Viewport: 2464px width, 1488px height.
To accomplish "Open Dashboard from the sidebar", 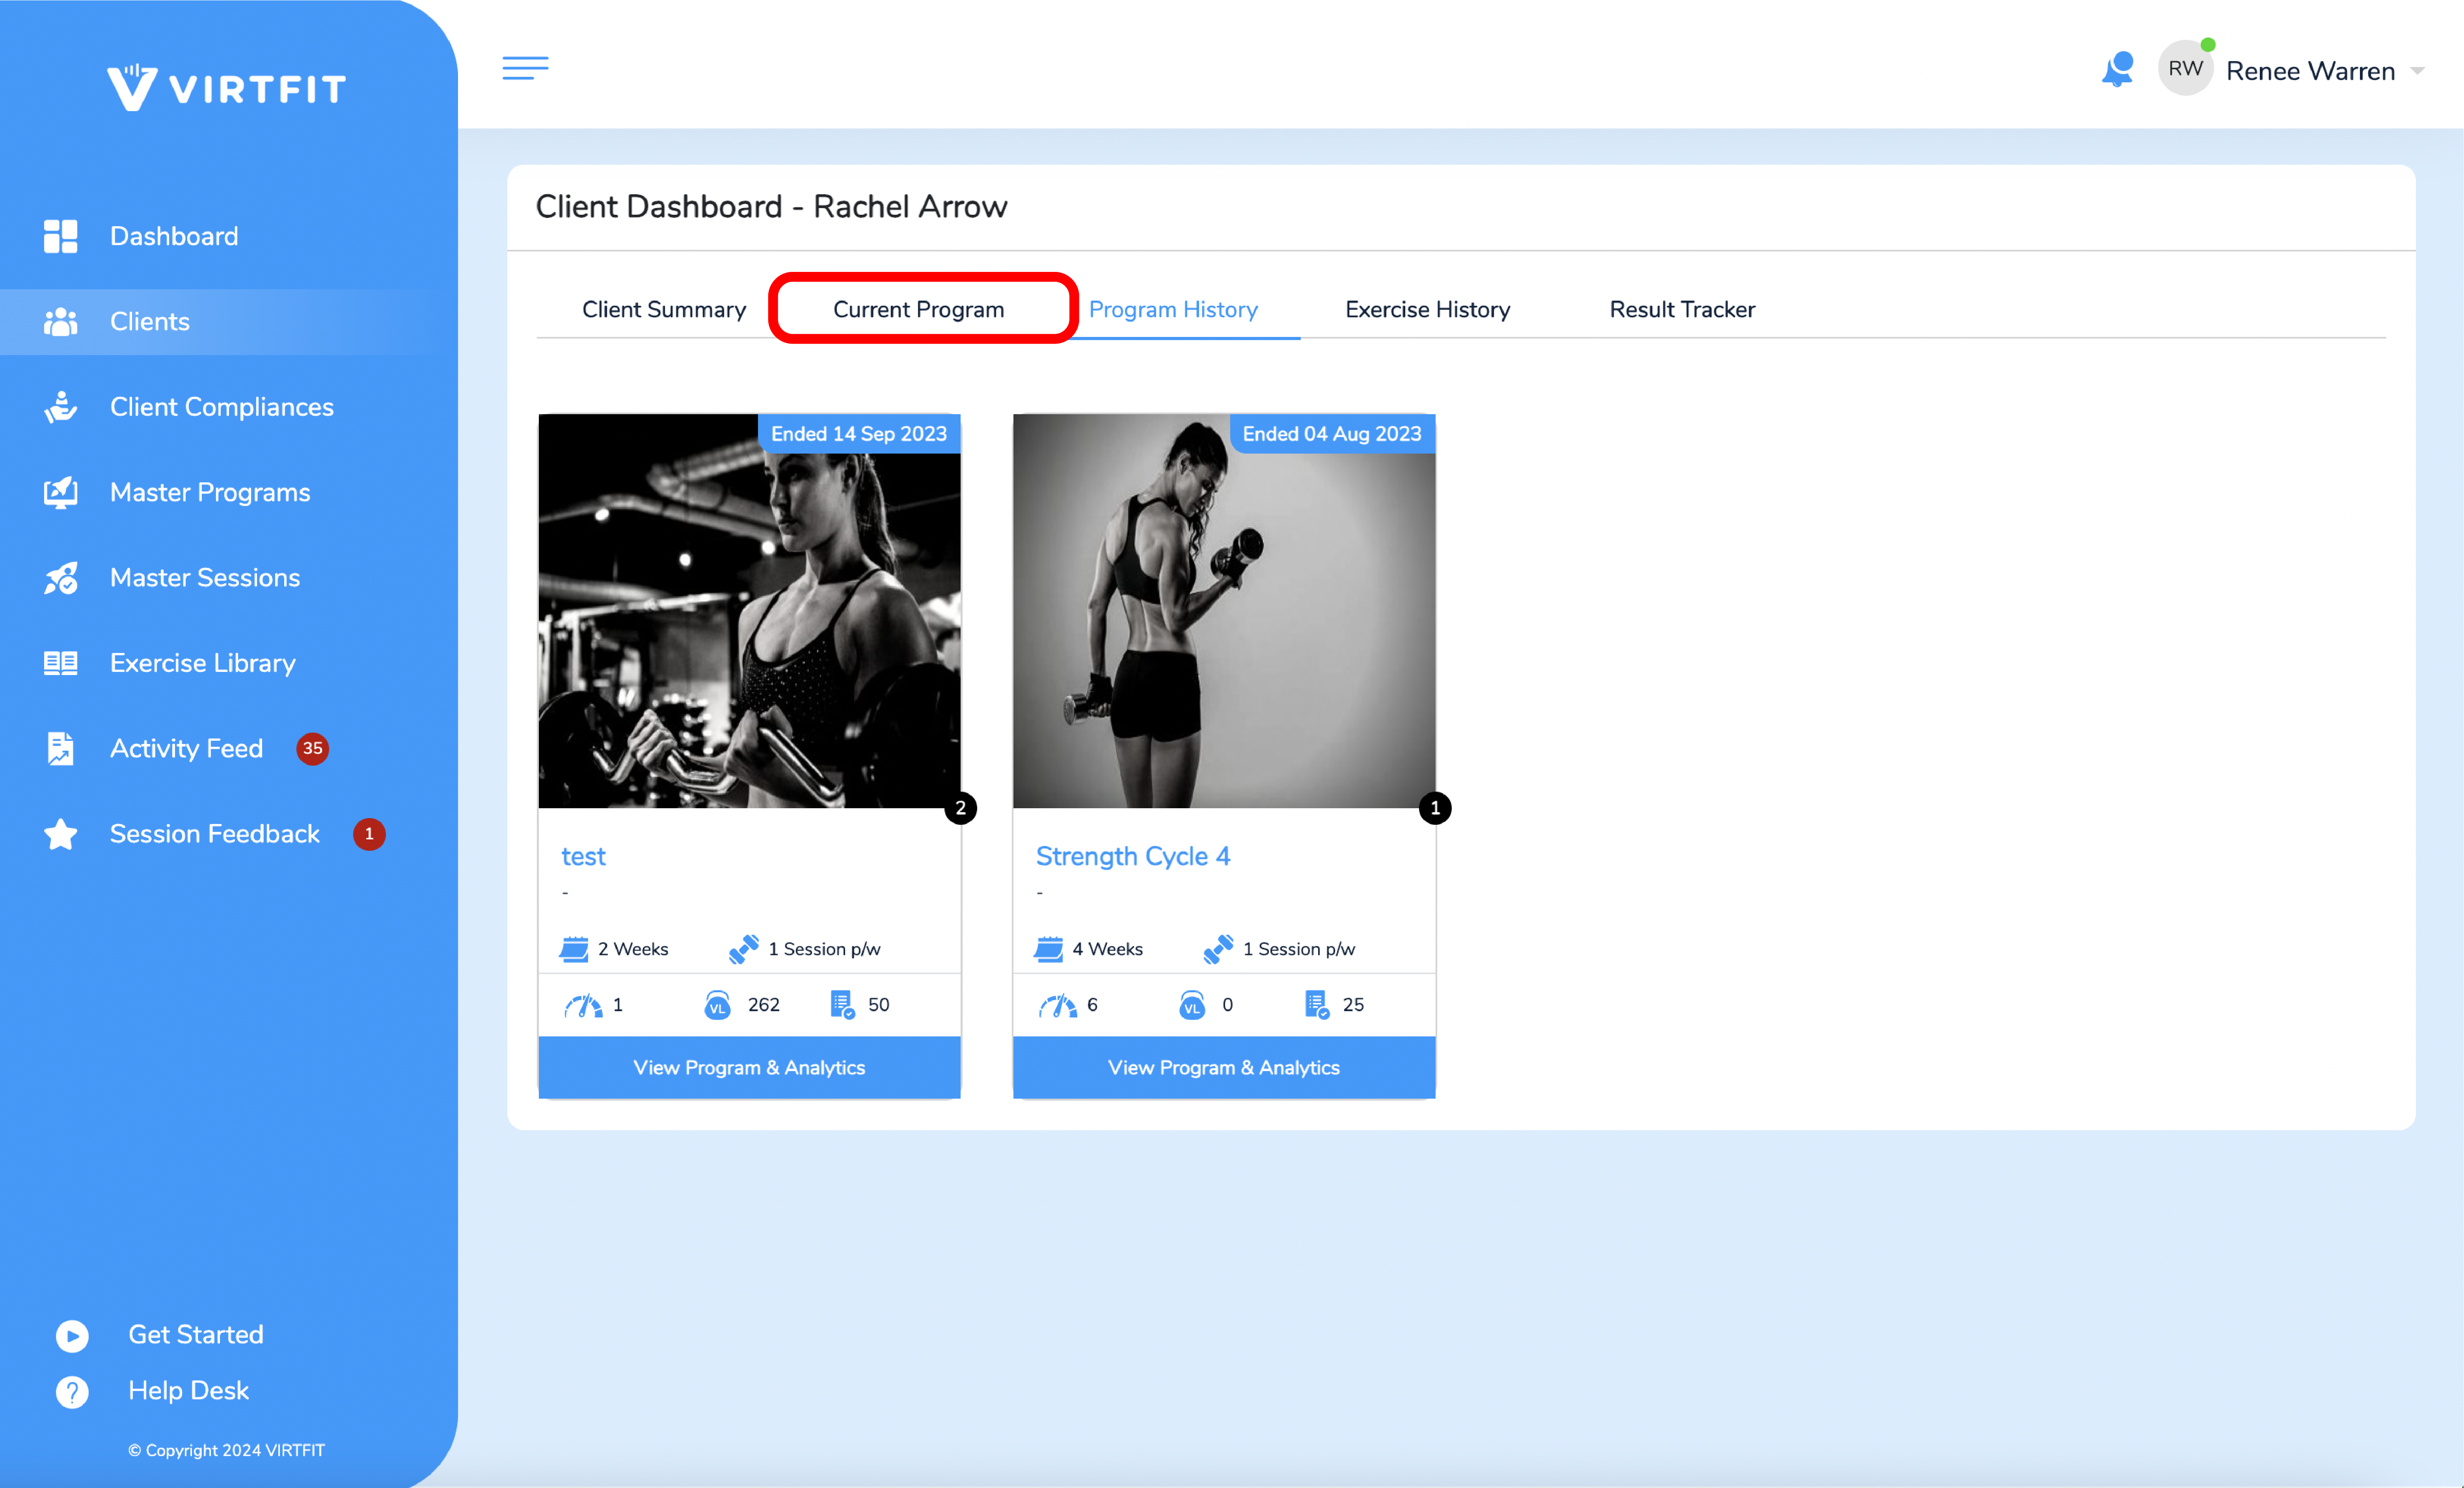I will pos(174,236).
